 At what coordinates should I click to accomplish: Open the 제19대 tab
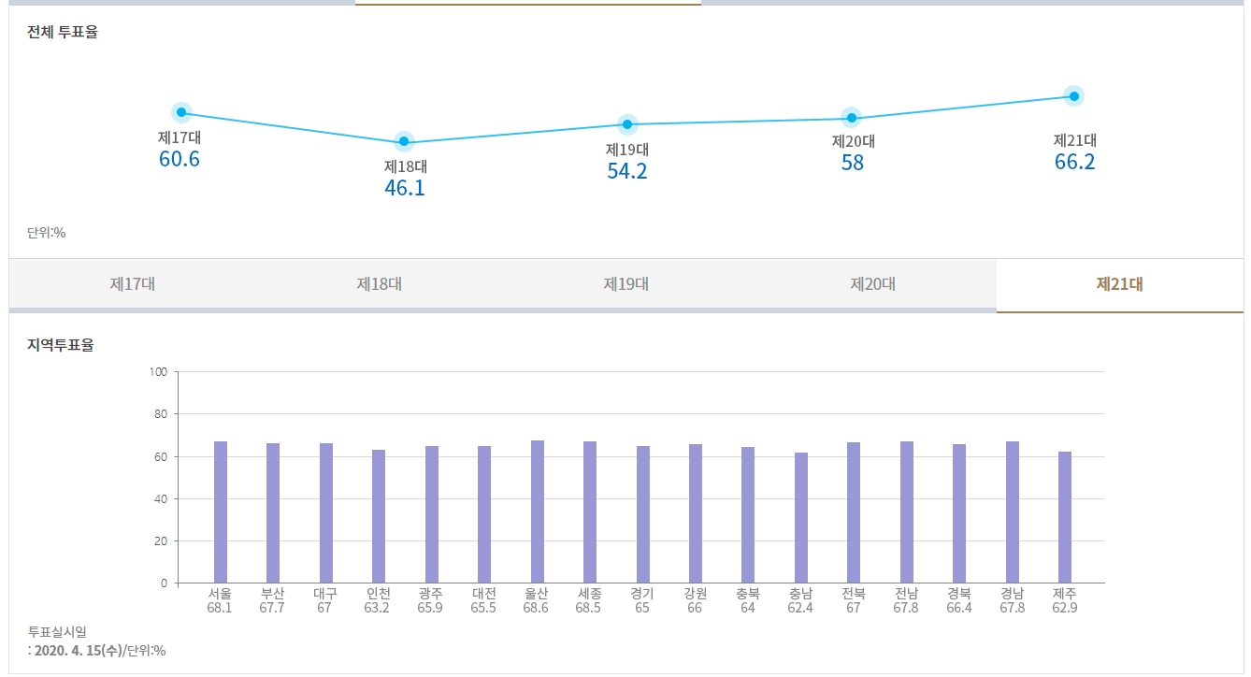625,284
